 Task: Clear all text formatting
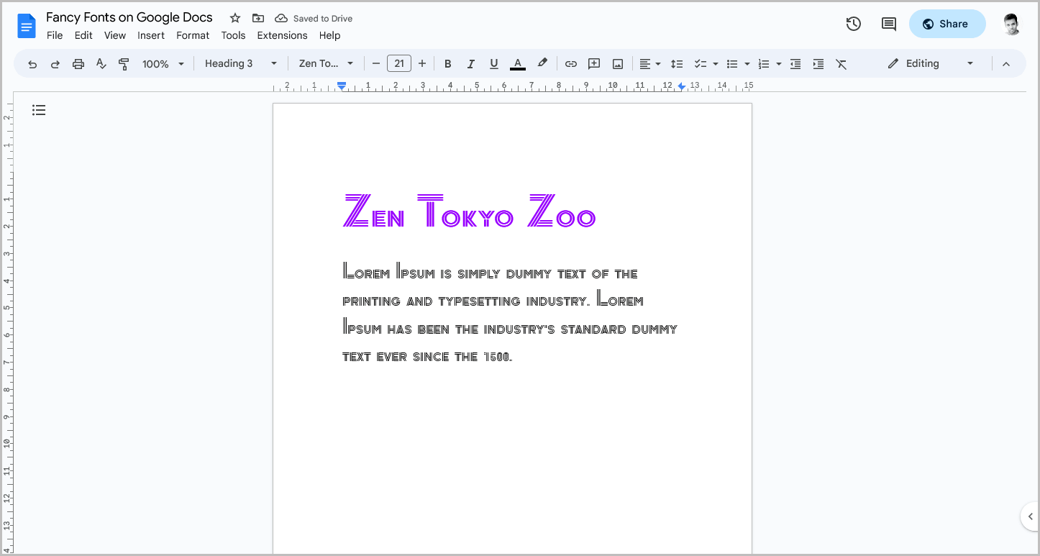click(841, 63)
